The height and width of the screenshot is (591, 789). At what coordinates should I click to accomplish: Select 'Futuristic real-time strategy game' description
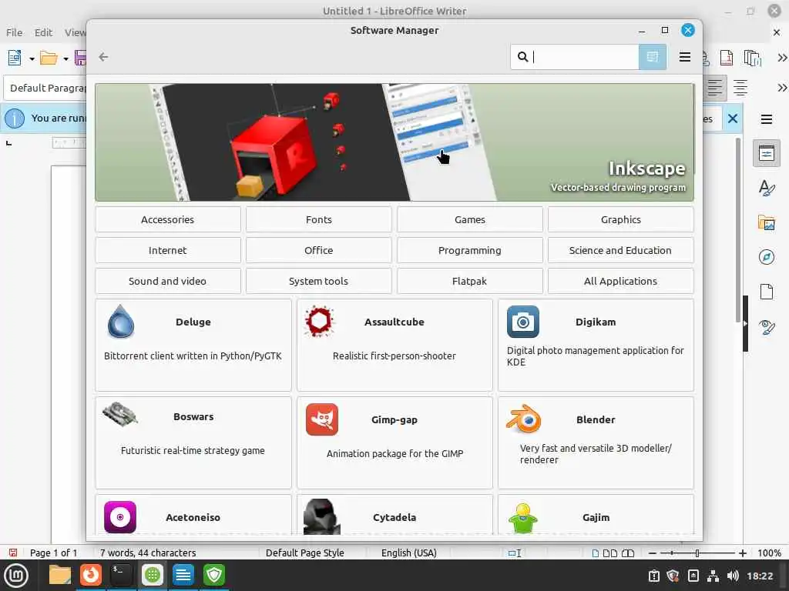point(193,450)
